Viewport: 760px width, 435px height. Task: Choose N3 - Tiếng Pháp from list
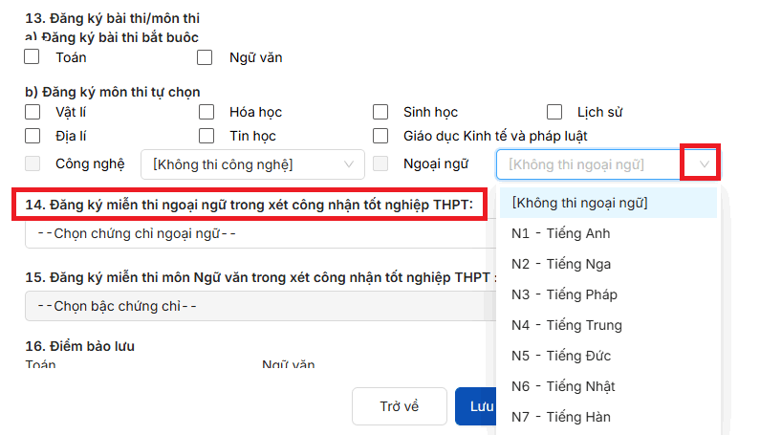(x=563, y=294)
